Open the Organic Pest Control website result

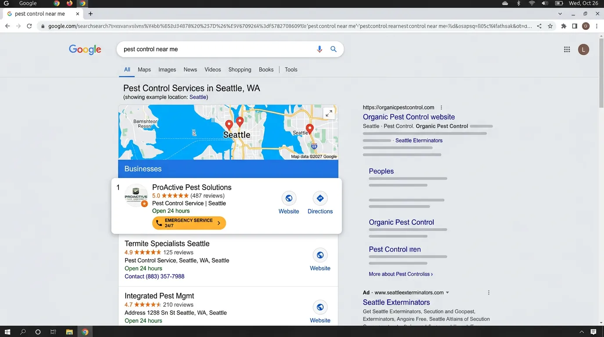pyautogui.click(x=409, y=117)
